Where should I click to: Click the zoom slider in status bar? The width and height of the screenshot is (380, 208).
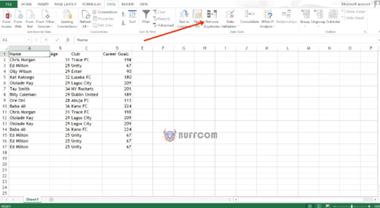tap(352, 206)
